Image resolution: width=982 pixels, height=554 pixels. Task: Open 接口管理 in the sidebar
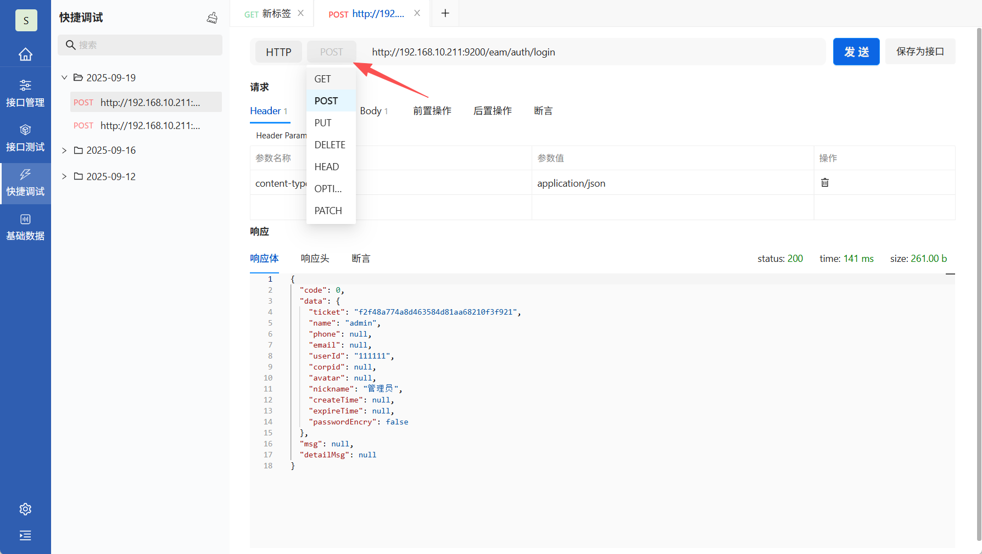(x=25, y=93)
